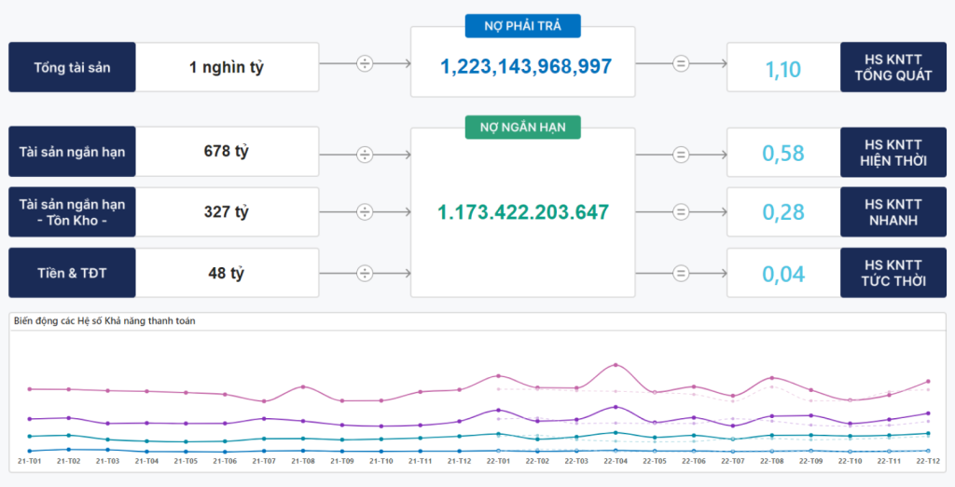Click the equals icon before the 0,58 result
The height and width of the screenshot is (487, 955).
point(681,155)
